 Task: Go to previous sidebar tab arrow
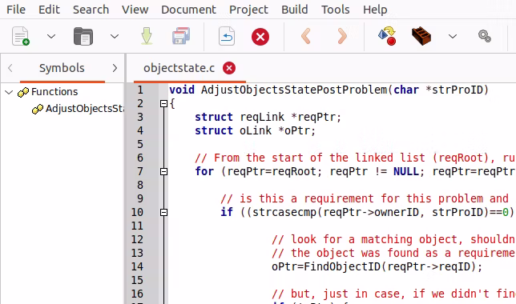click(x=10, y=68)
